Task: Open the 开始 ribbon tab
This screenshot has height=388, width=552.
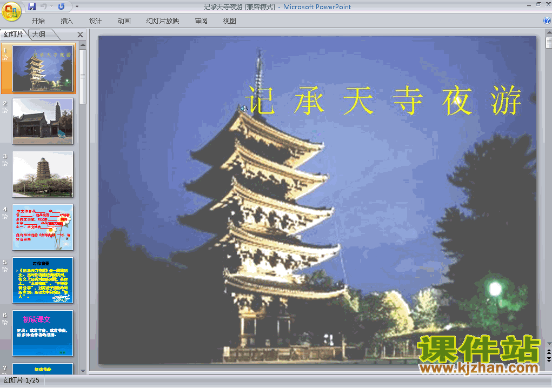Action: 38,21
